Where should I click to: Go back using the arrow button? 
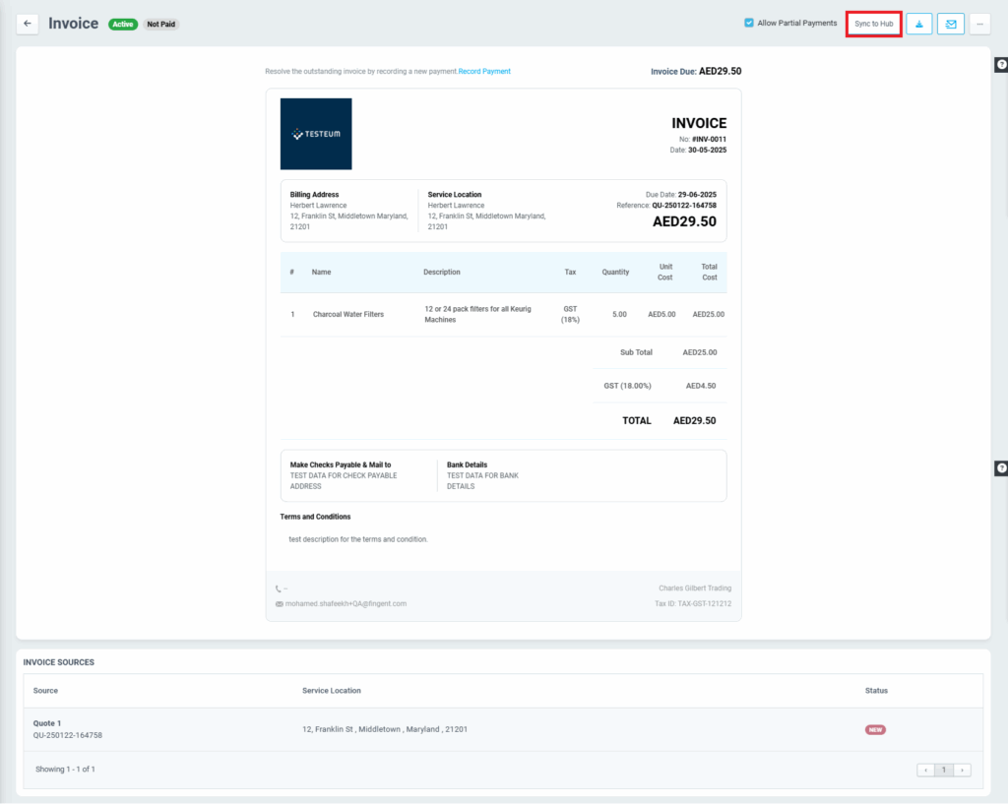pos(28,24)
